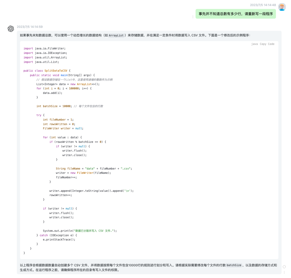Click the inline ArrayList code tag in the intro
The width and height of the screenshot is (291, 278).
116,35
